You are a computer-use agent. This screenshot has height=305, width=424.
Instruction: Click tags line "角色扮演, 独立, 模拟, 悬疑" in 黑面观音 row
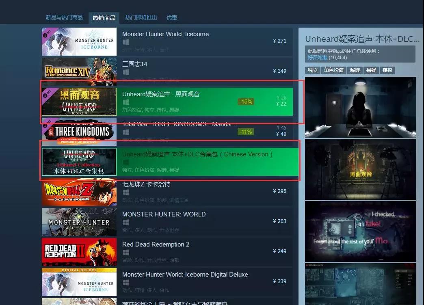(x=151, y=110)
